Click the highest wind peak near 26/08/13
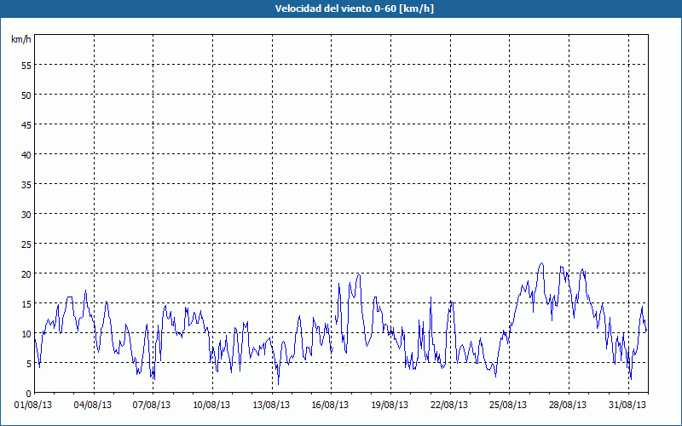The width and height of the screenshot is (682, 426). coord(541,263)
